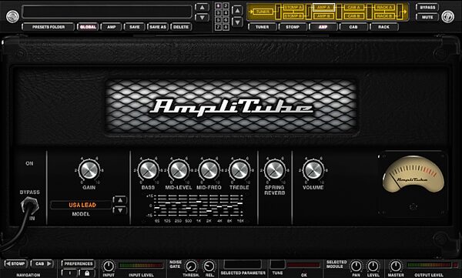
Task: Click the Mid-Level knob
Action: [179, 170]
